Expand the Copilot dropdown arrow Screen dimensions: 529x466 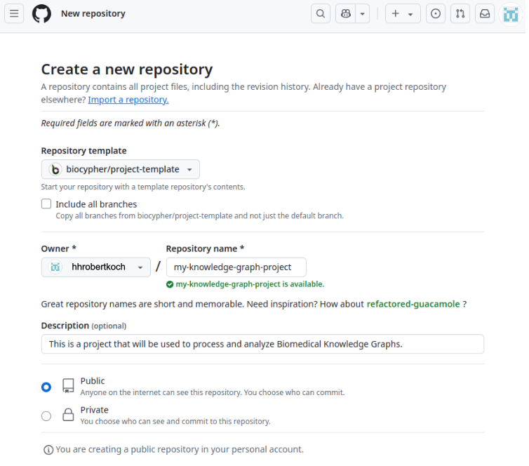coord(362,13)
